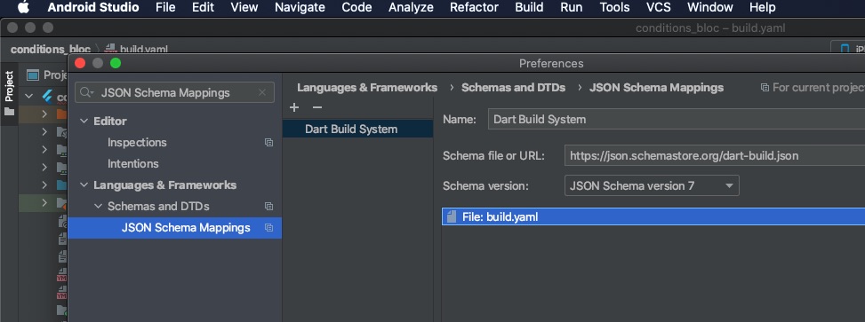This screenshot has width=865, height=322.
Task: Click the Schema file or URL field
Action: click(715, 156)
